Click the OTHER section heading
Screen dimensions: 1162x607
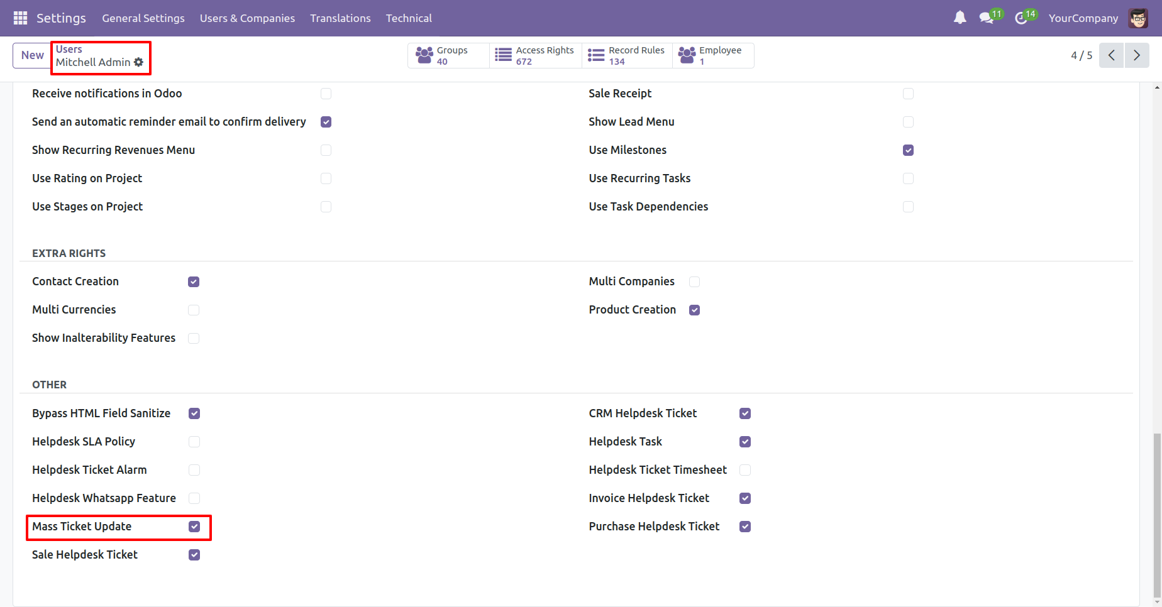[x=50, y=385]
